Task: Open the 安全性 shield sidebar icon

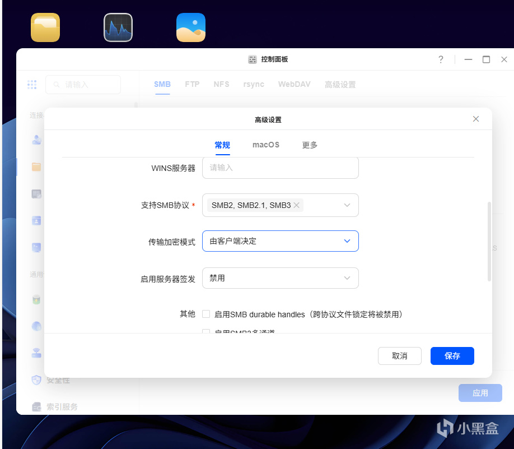Action: pos(36,380)
